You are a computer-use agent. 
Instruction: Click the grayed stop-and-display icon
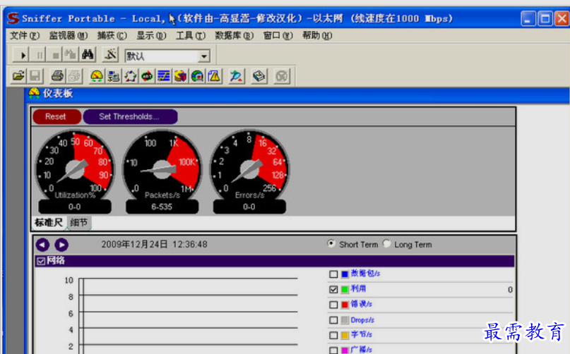click(x=71, y=55)
